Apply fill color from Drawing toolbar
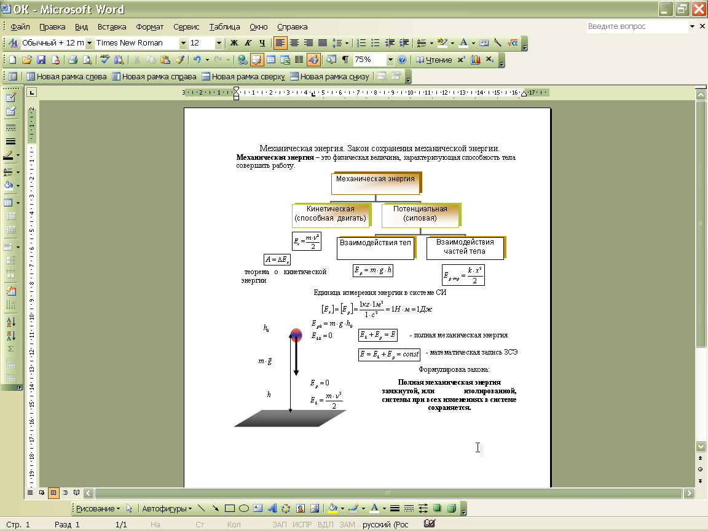 (x=332, y=508)
